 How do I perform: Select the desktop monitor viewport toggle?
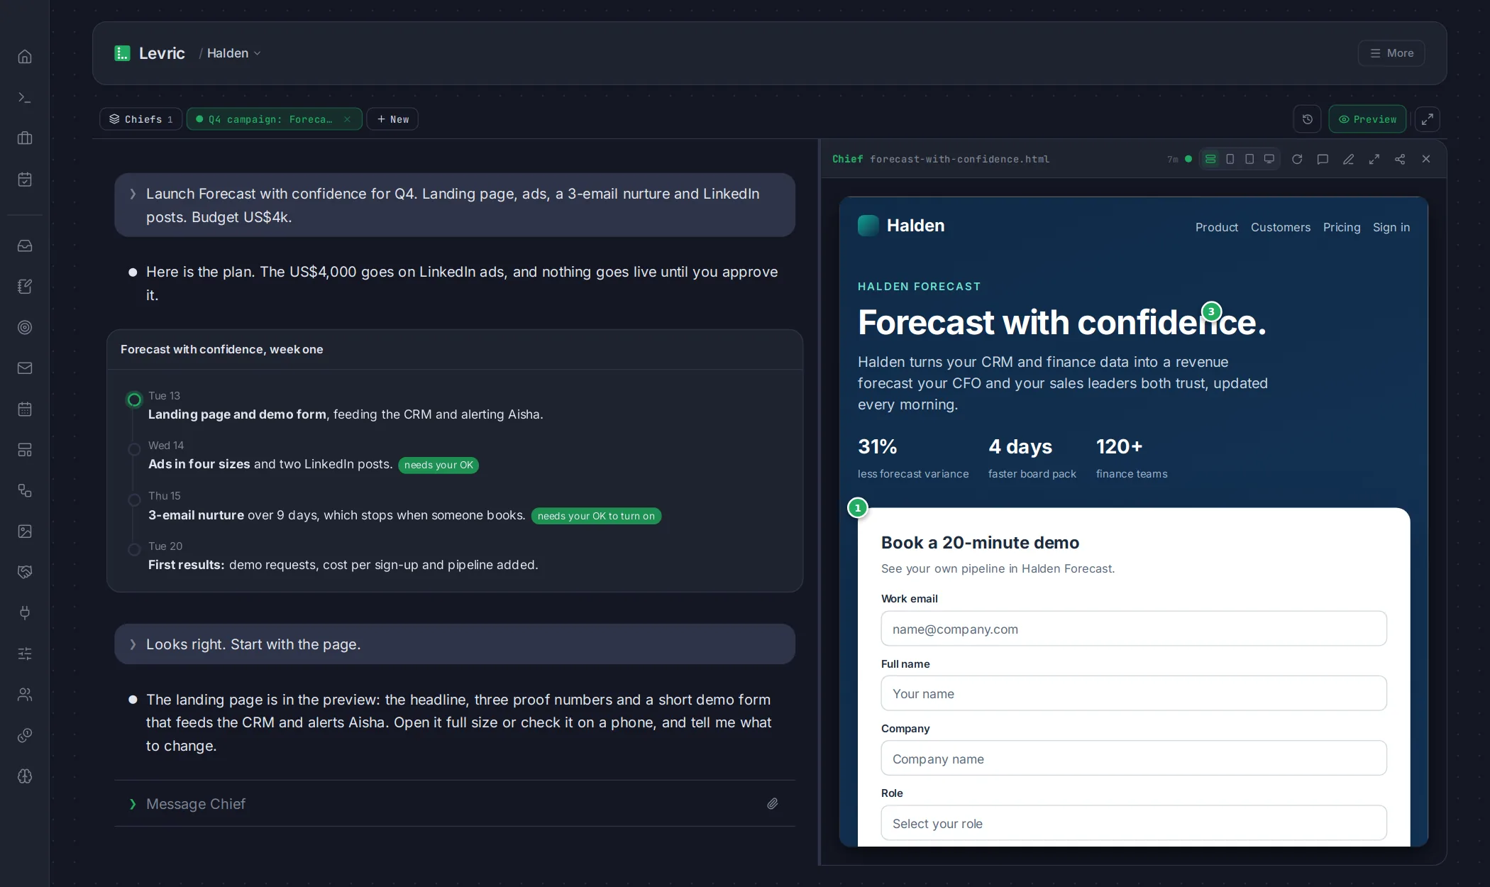coord(1269,159)
